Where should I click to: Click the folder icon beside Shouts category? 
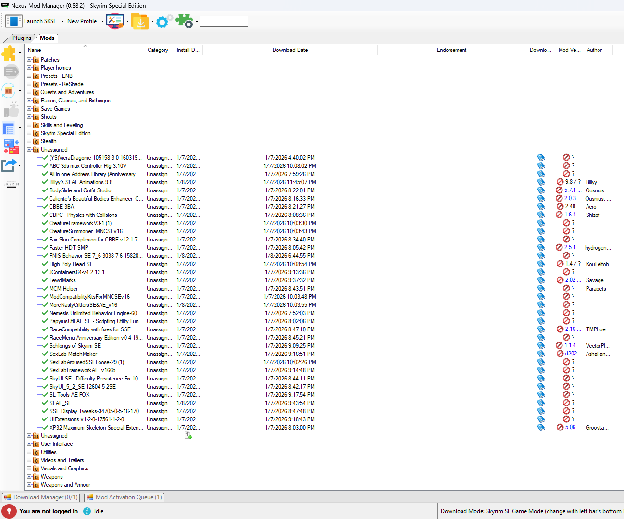(x=36, y=117)
